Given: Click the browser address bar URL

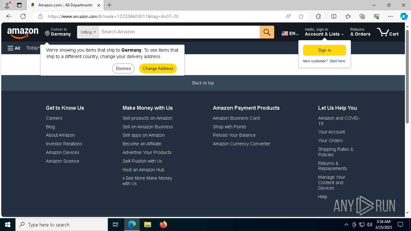Looking at the screenshot, I should pyautogui.click(x=113, y=16).
